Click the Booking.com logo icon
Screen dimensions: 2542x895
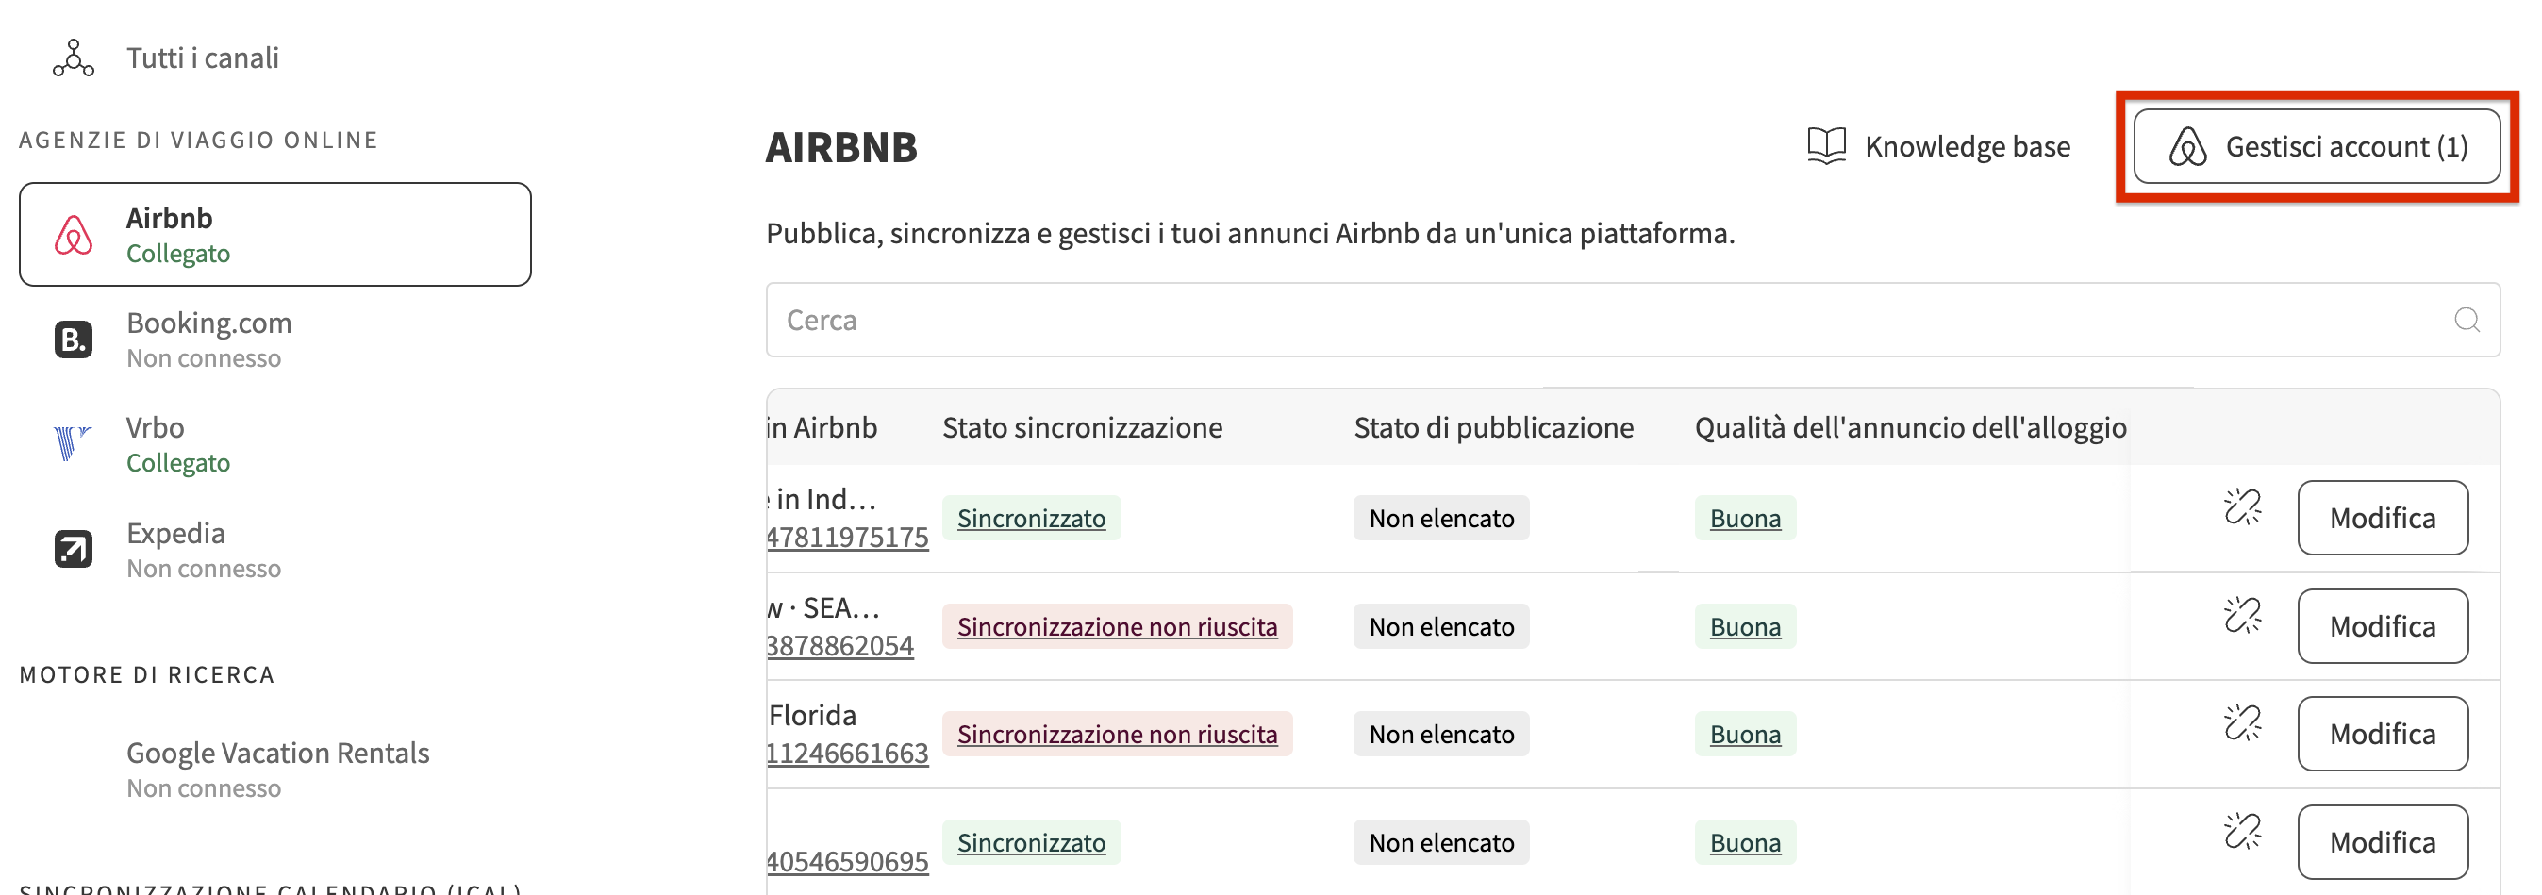click(x=73, y=340)
